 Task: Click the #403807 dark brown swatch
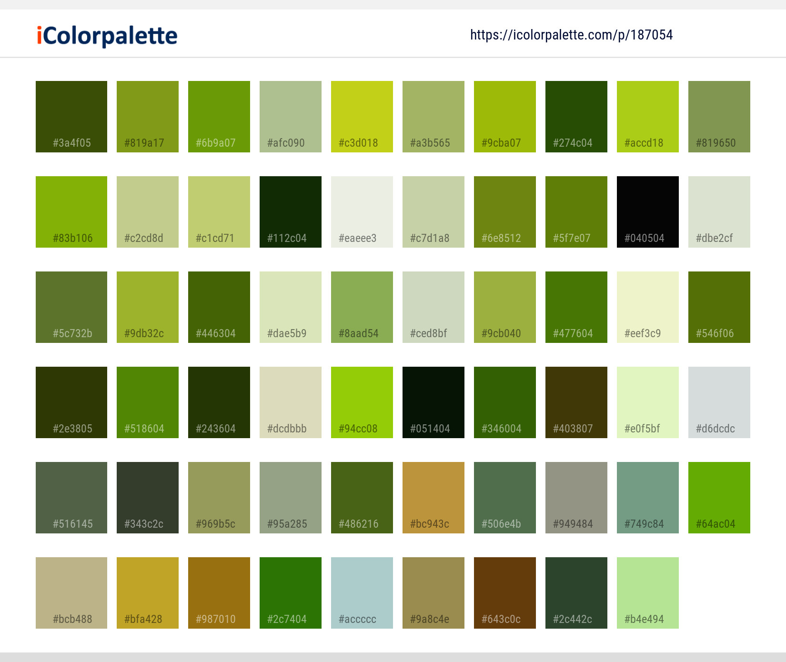tap(576, 402)
